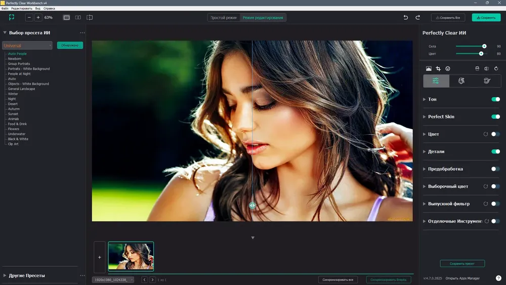Click the redo arrow icon

(417, 17)
